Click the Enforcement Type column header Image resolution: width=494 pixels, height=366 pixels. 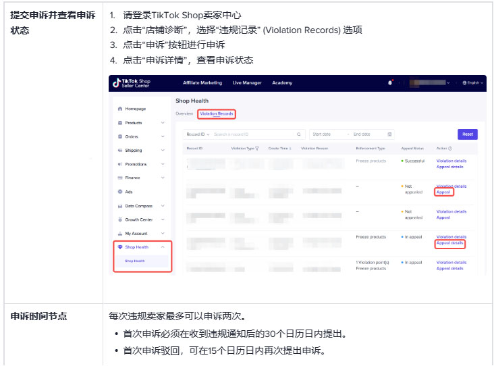click(370, 149)
